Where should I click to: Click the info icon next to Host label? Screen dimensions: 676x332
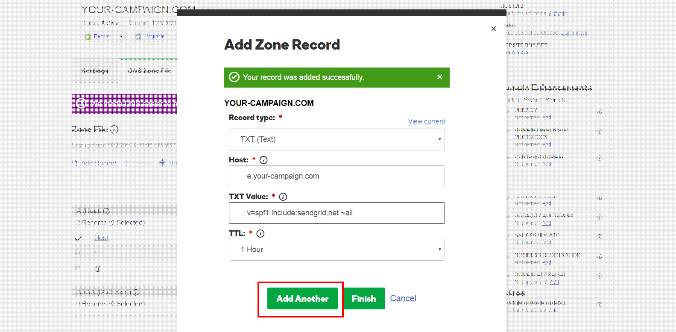[263, 160]
